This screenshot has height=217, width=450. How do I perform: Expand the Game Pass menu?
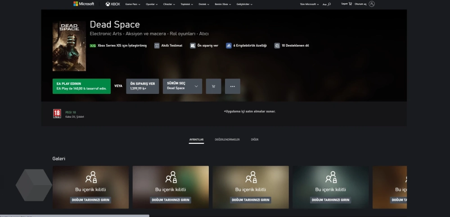133,4
